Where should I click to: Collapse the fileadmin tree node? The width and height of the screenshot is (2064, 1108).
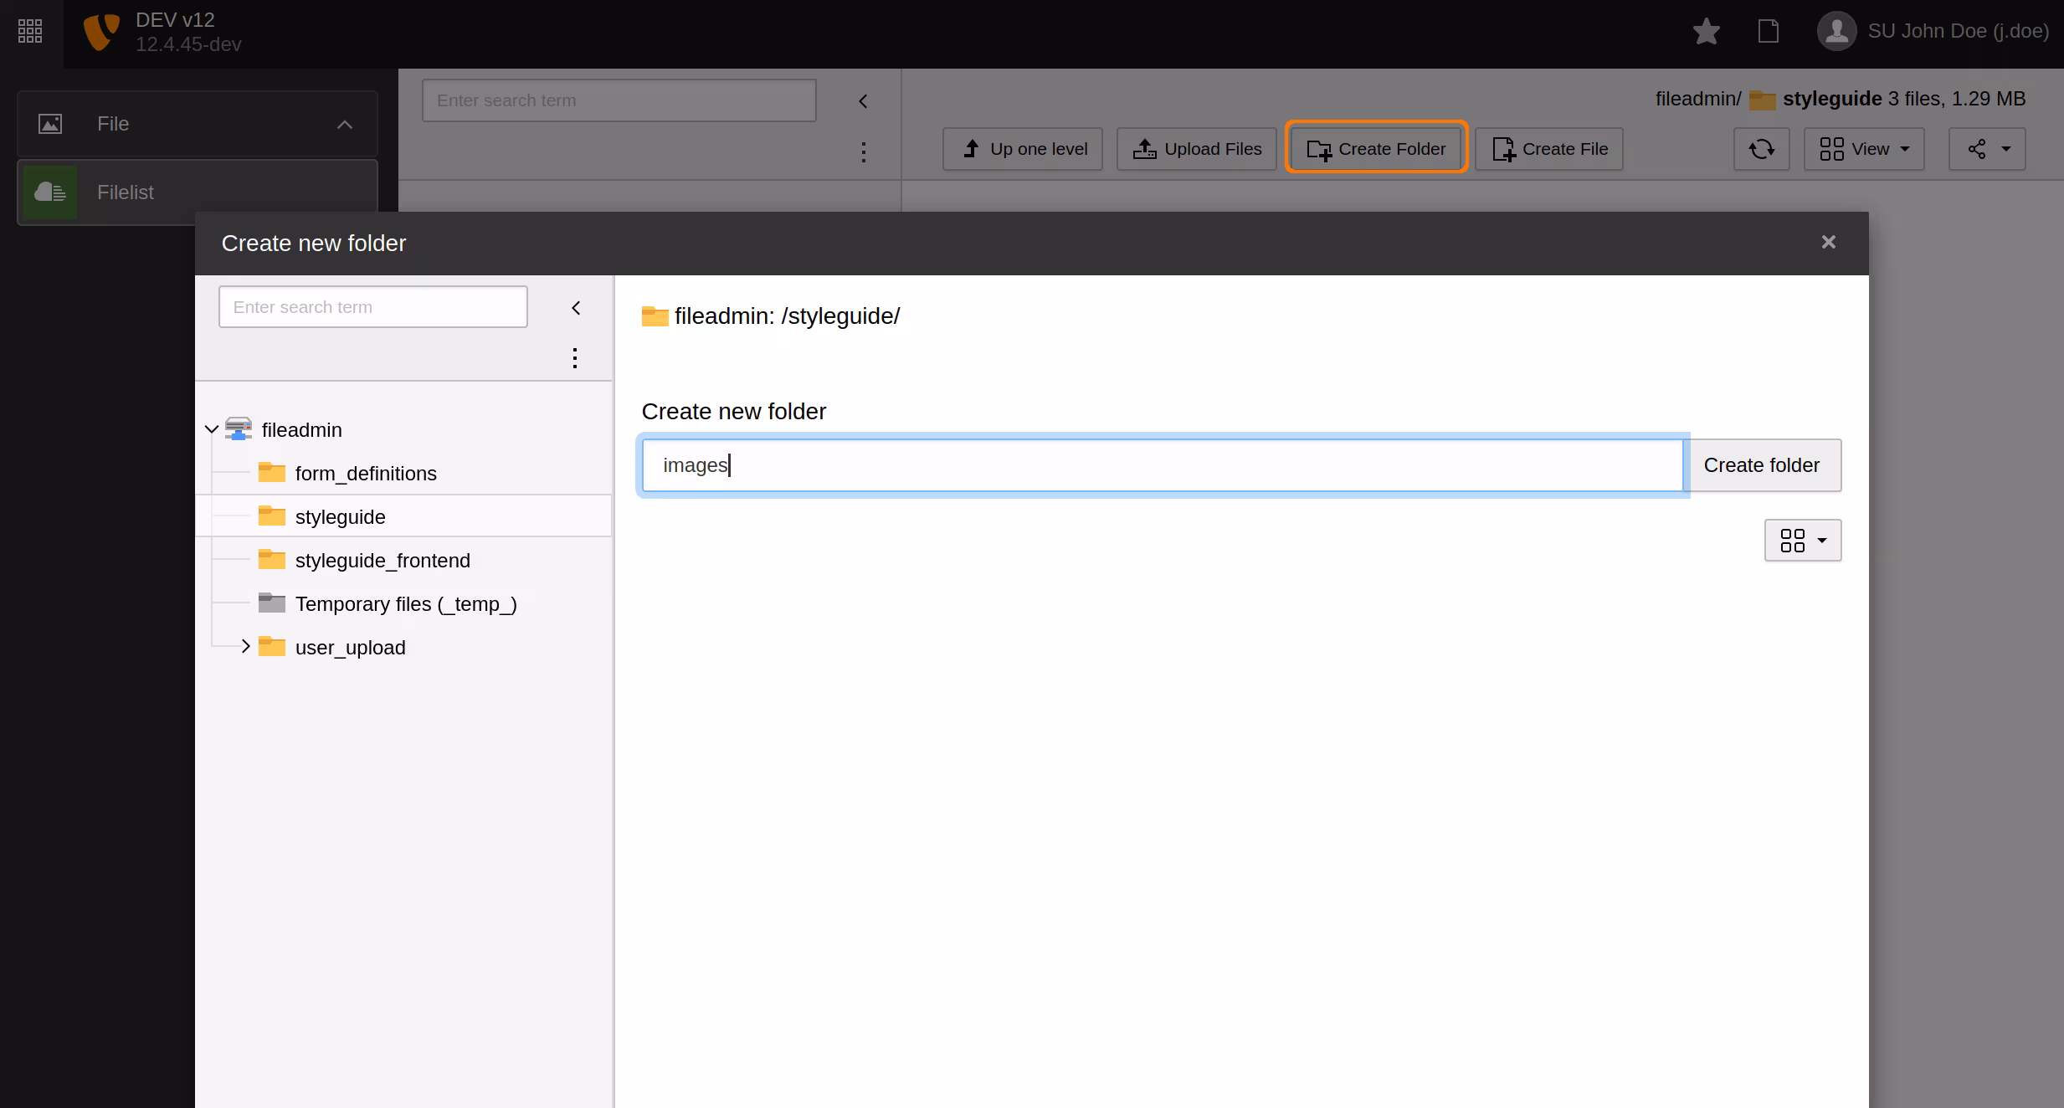pos(211,429)
